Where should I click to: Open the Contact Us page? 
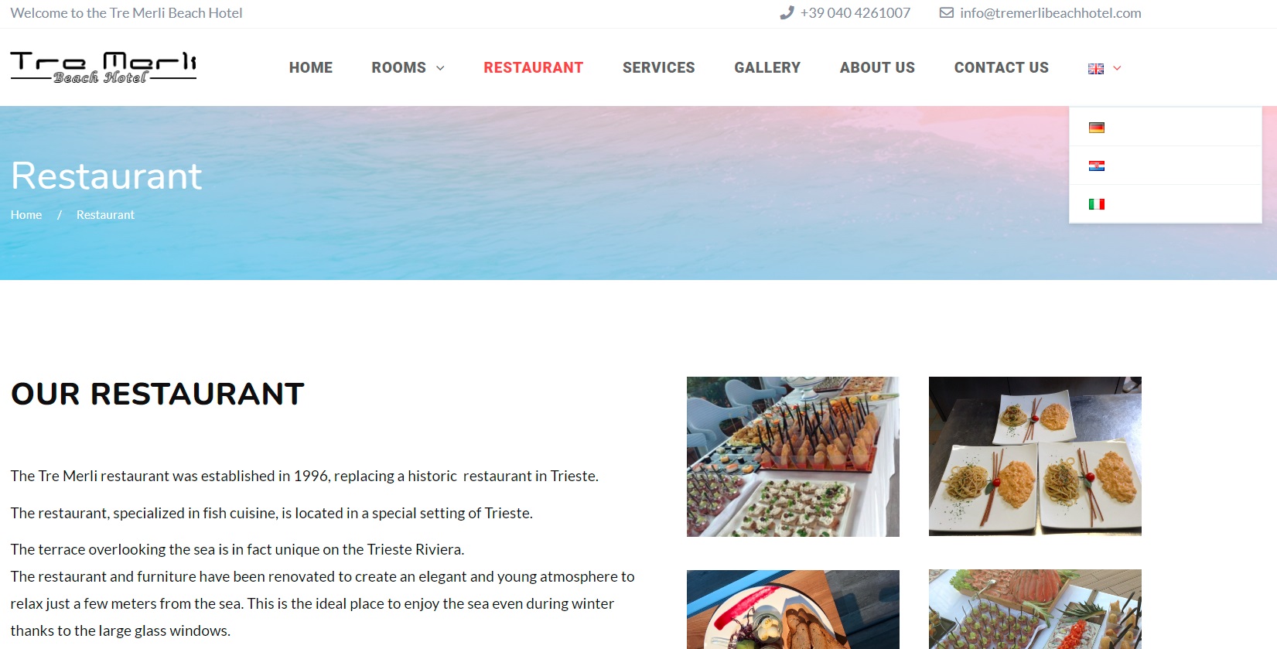point(1002,67)
